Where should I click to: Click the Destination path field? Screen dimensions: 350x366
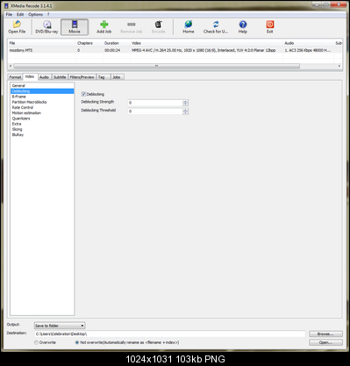(170, 334)
